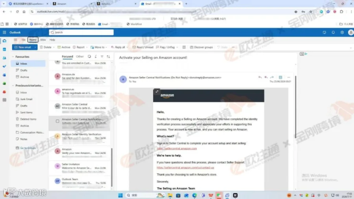Open more ribbon options ellipsis
The image size is (354, 199).
[233, 47]
